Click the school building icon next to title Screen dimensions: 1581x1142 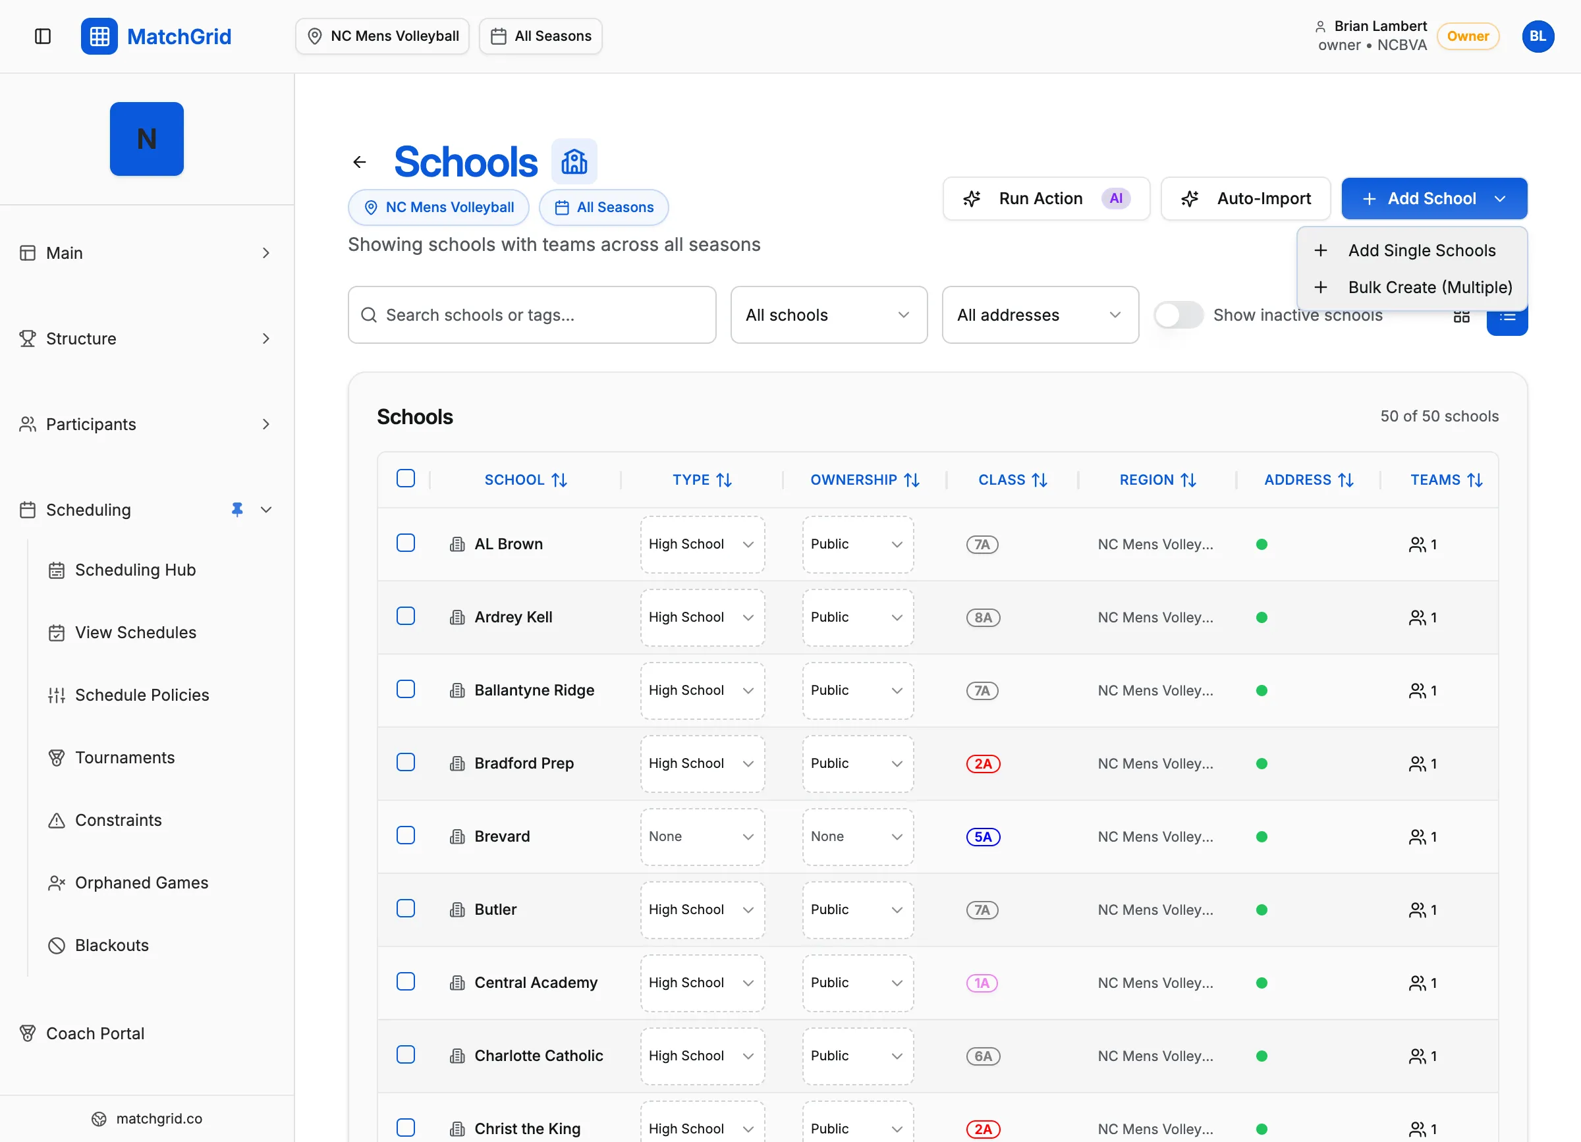574,161
